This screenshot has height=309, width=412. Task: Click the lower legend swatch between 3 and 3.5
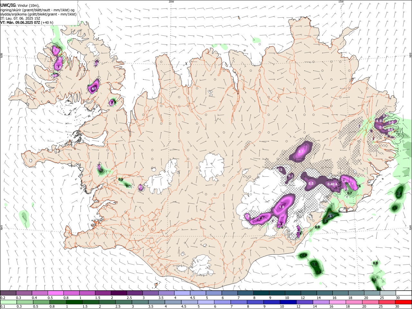click(x=140, y=302)
